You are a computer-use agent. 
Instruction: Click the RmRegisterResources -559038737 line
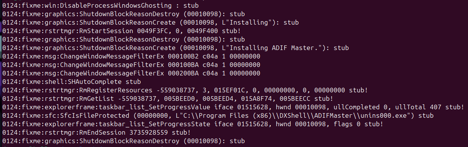tap(185, 90)
